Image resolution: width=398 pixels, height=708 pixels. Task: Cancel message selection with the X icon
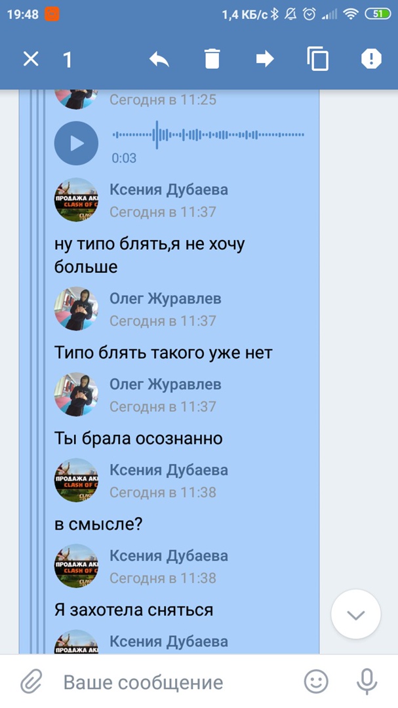pyautogui.click(x=31, y=59)
